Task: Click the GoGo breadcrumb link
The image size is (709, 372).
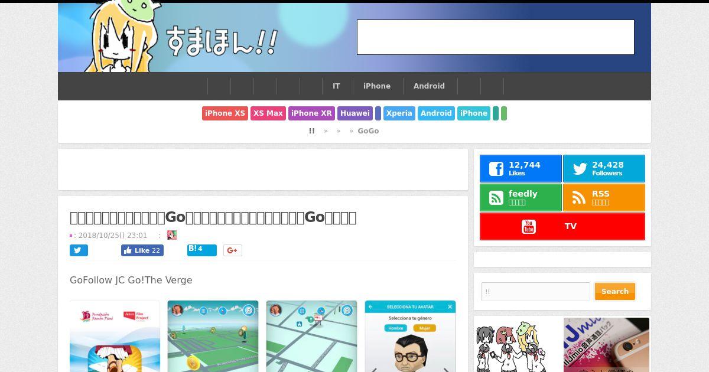Action: (x=368, y=131)
